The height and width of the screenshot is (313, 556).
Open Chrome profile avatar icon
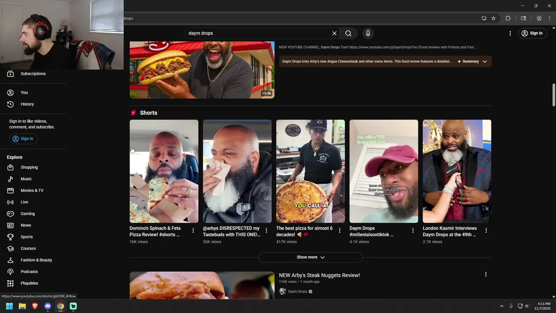pos(539,18)
